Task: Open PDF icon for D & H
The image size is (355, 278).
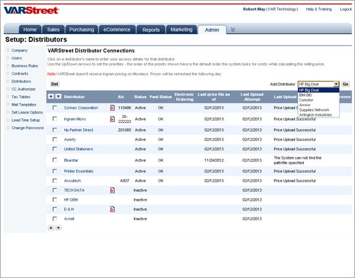Action: 112,209
